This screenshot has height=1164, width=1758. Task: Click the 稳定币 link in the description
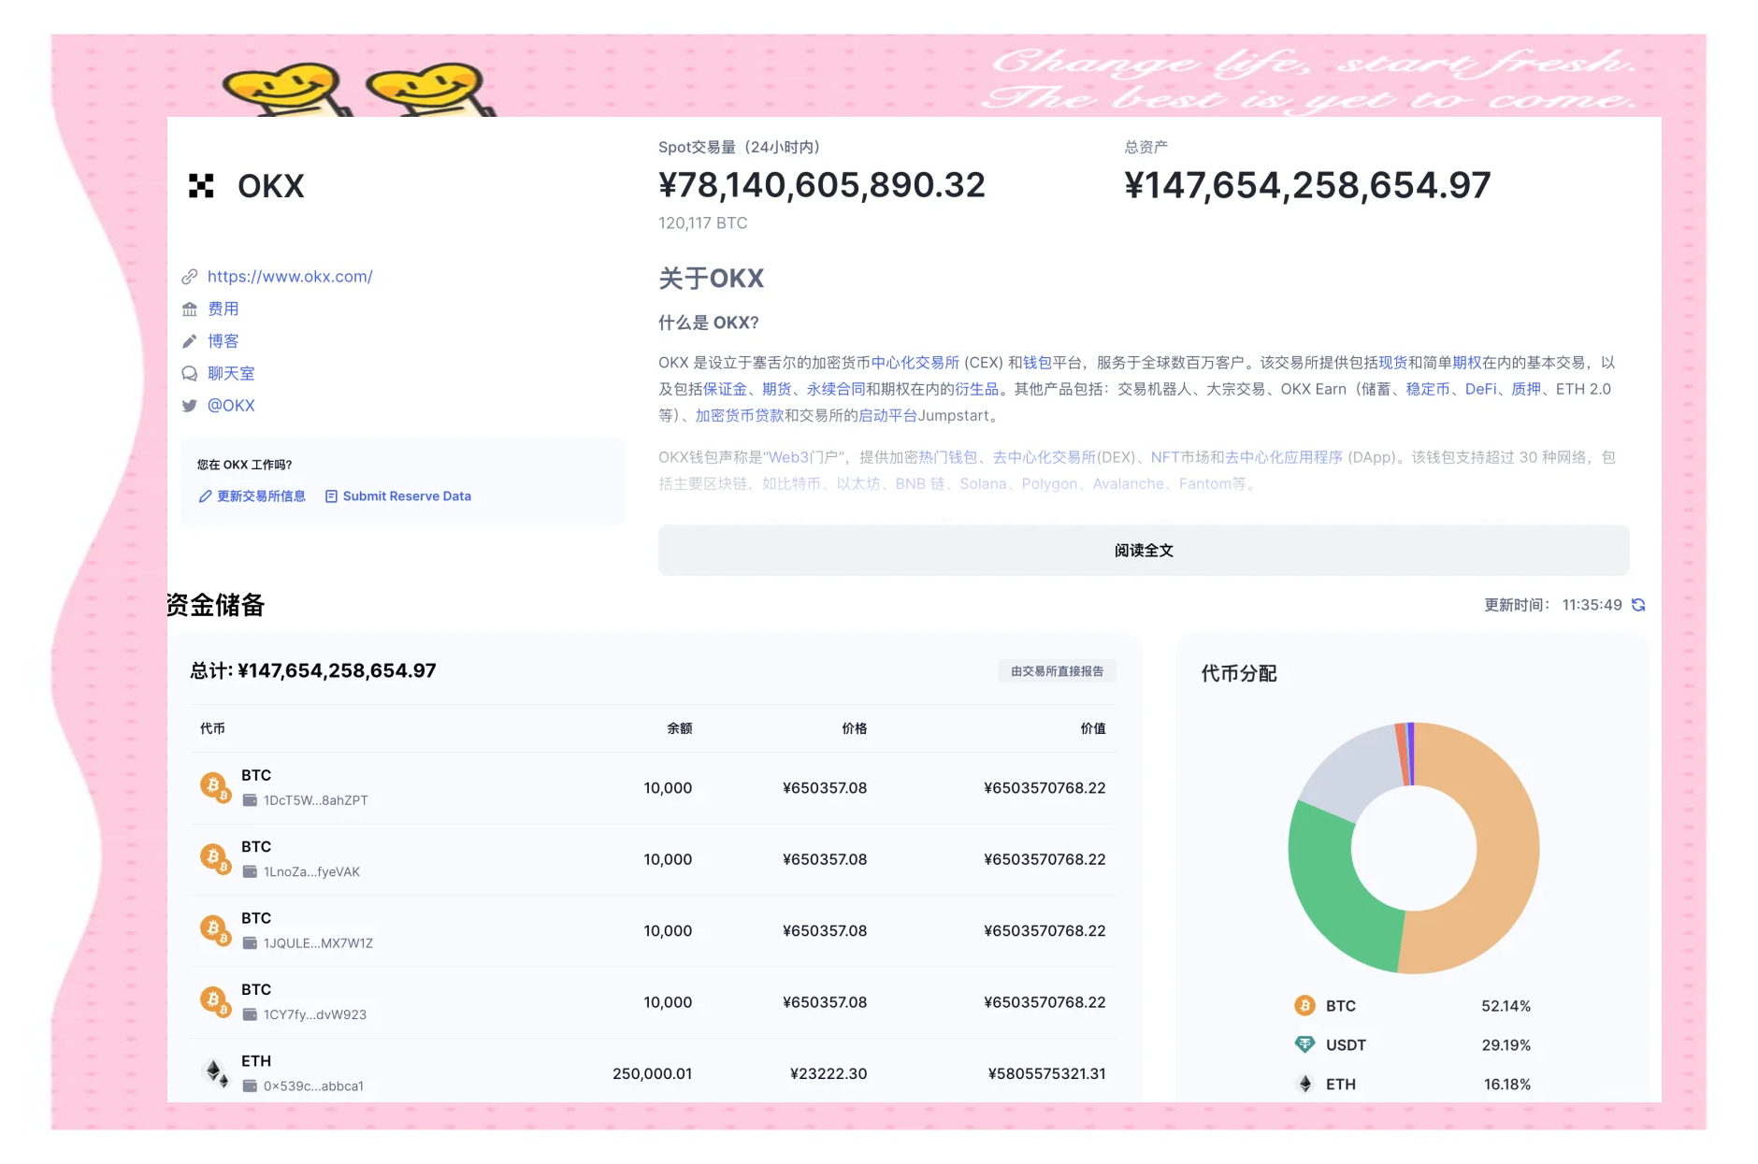pyautogui.click(x=1428, y=389)
